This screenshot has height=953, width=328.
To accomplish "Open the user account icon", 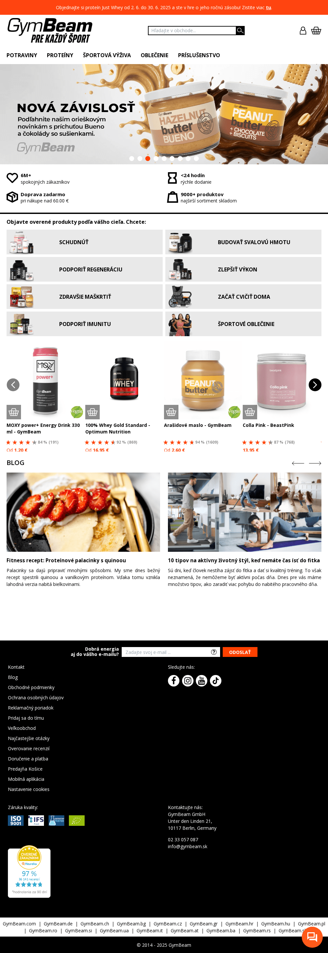I will click(303, 31).
